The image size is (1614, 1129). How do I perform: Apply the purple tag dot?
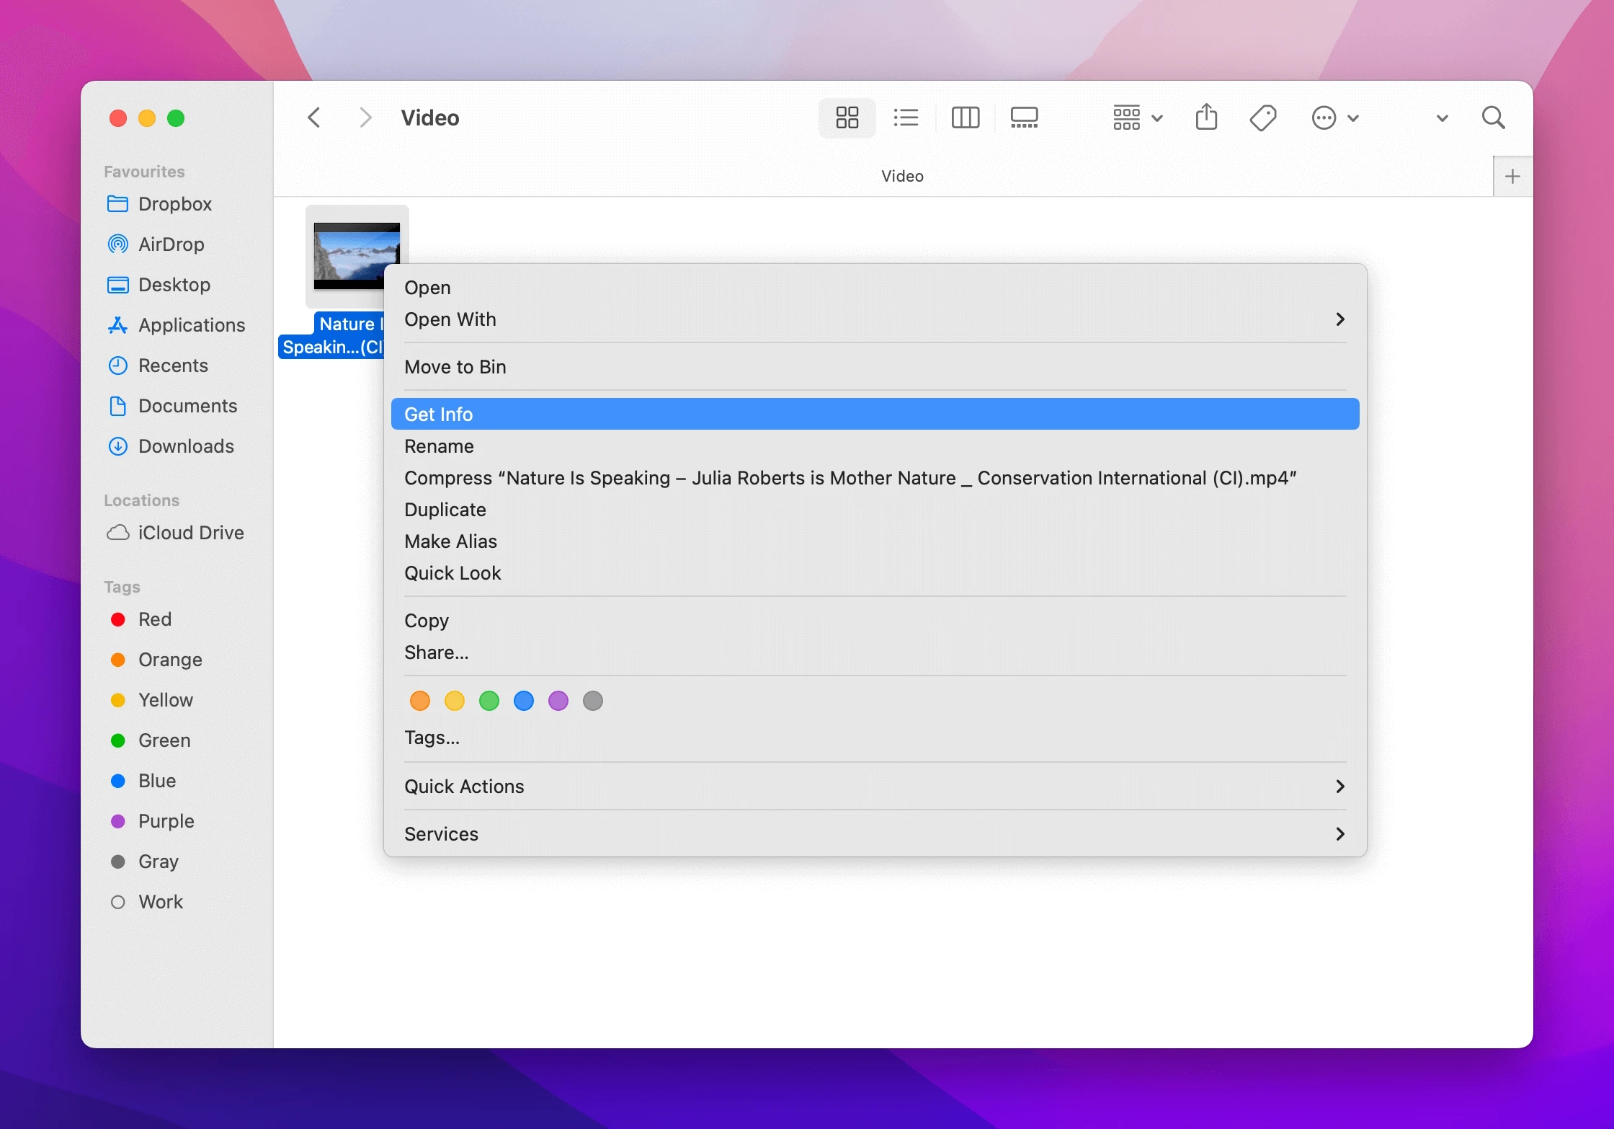558,700
